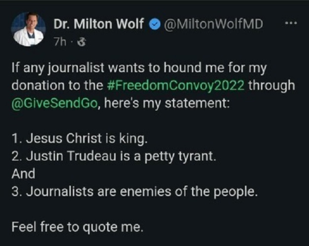Click the blank gap above 'Feel free'
This screenshot has width=309, height=246.
point(154,210)
